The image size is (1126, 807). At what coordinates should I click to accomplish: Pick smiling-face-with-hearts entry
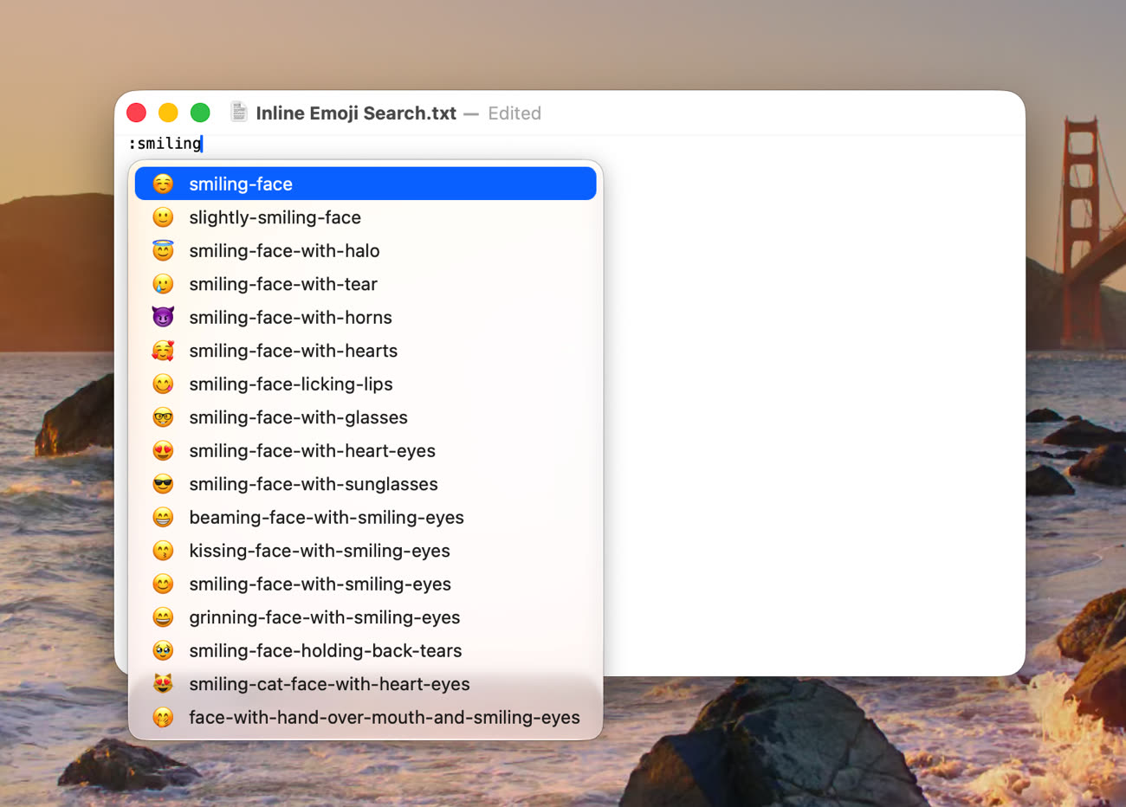click(x=366, y=351)
